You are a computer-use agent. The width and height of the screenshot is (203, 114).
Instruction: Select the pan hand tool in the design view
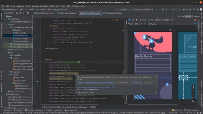193,86
